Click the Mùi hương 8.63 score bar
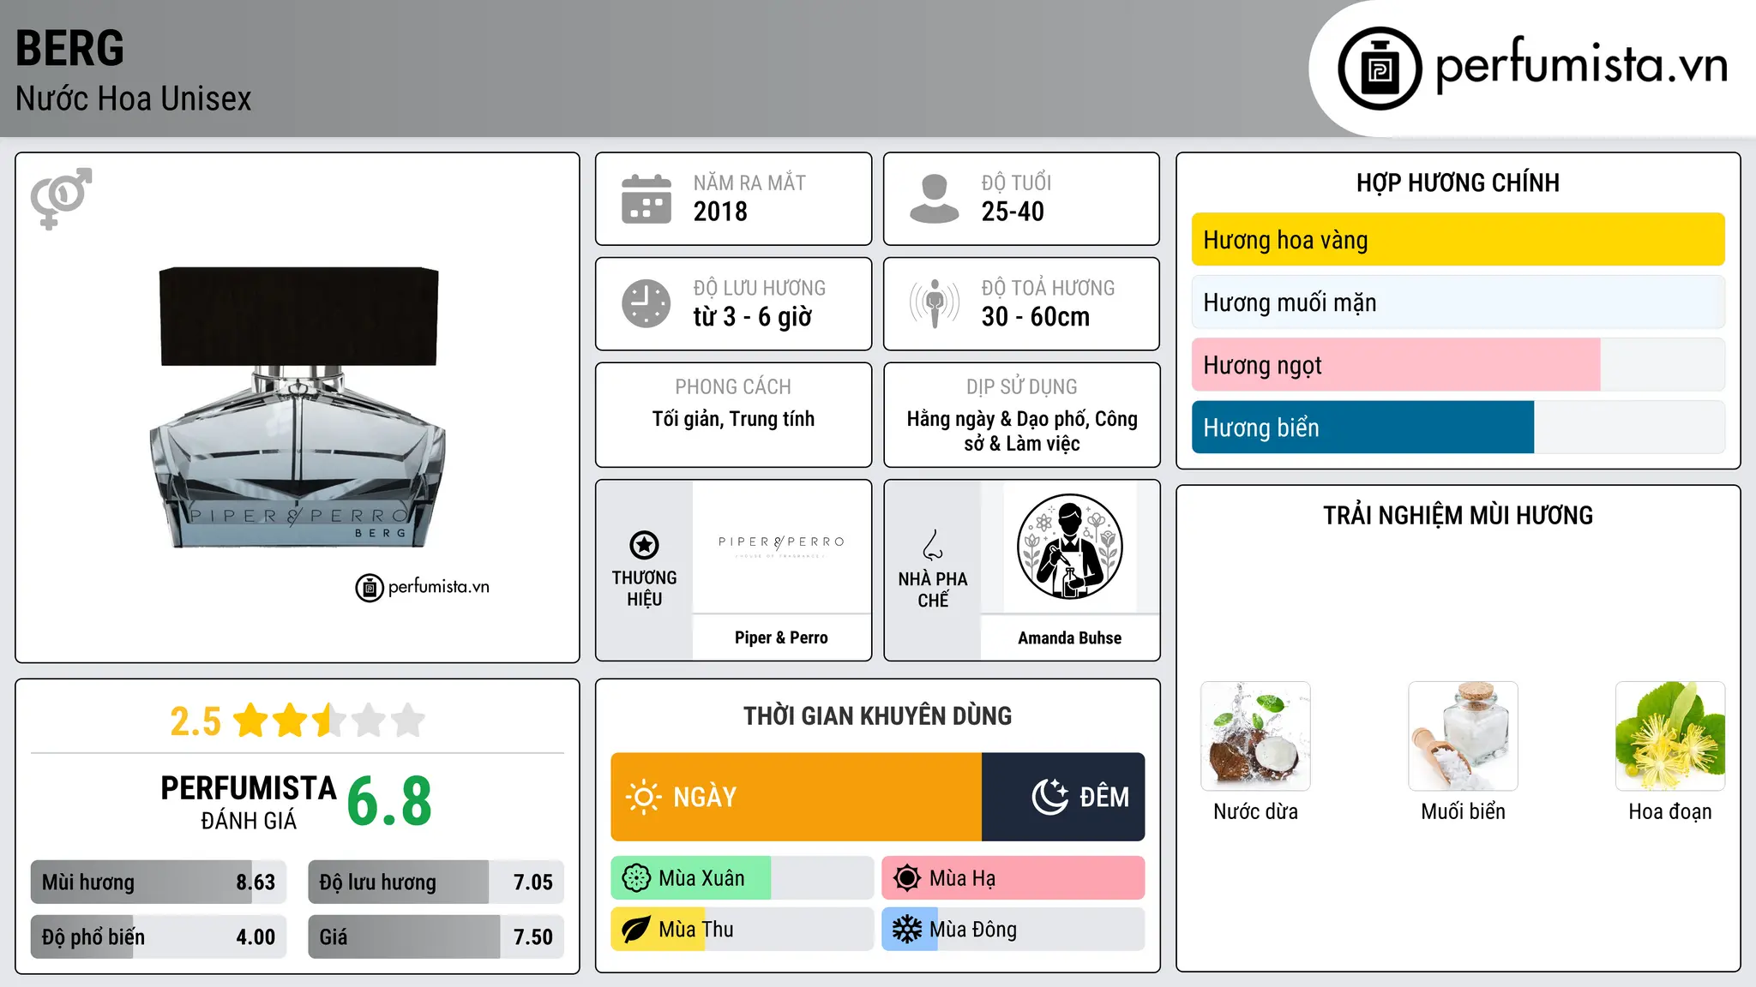Screen dimensions: 1756x987 (159, 882)
